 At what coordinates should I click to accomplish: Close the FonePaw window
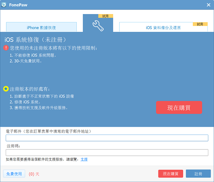point(208,5)
